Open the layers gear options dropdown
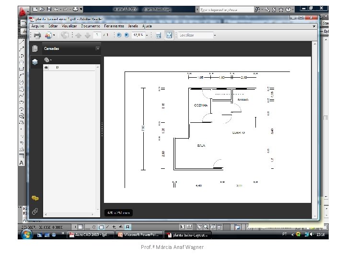 [47, 59]
